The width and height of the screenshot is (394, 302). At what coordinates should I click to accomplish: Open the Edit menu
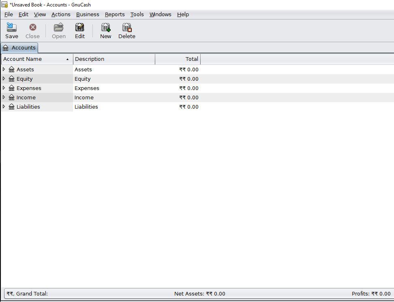tap(24, 14)
